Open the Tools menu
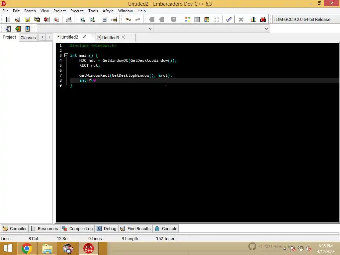This screenshot has width=340, height=255. tap(93, 11)
